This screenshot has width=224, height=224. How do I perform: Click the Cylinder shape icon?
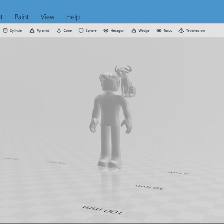coord(5,30)
